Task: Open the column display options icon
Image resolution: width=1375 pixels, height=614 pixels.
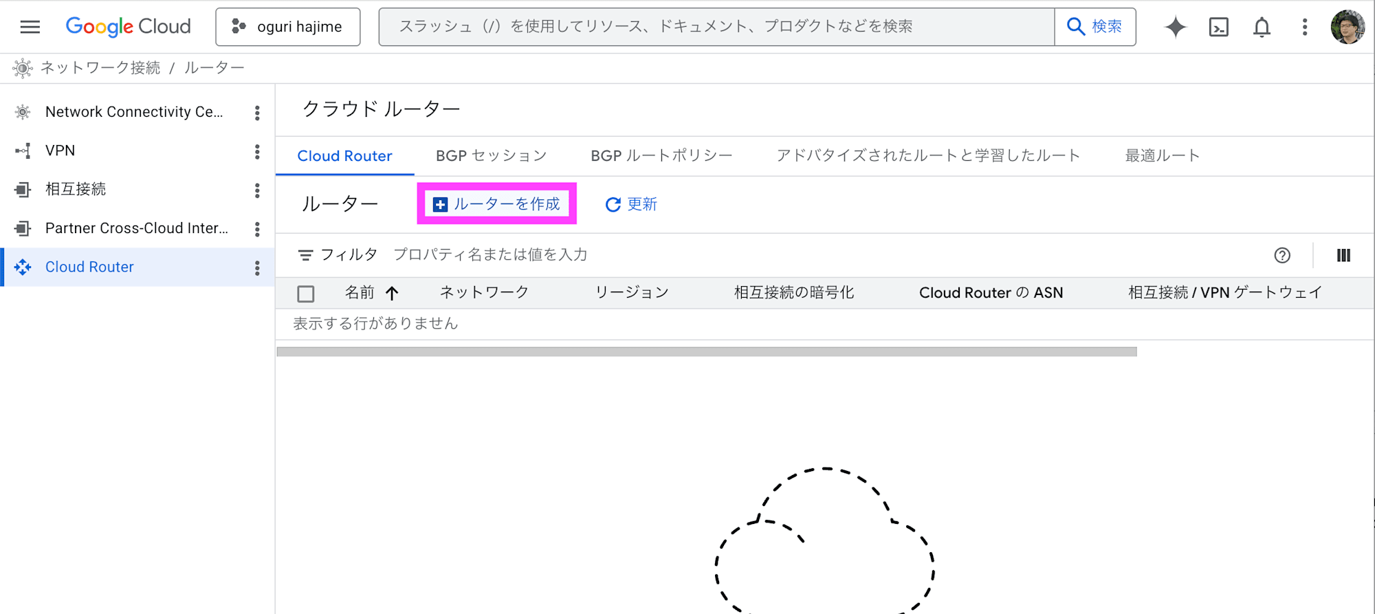Action: pos(1343,255)
